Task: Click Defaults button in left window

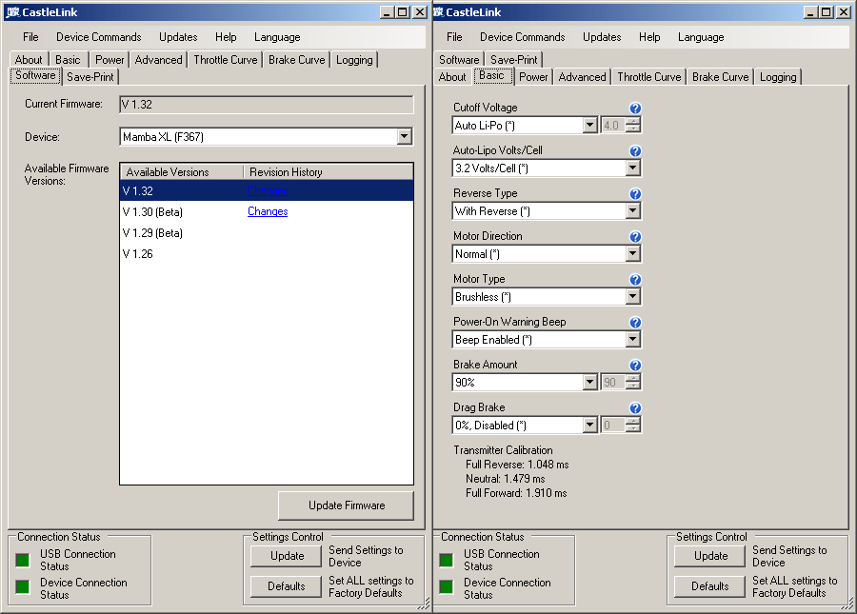Action: coord(287,586)
